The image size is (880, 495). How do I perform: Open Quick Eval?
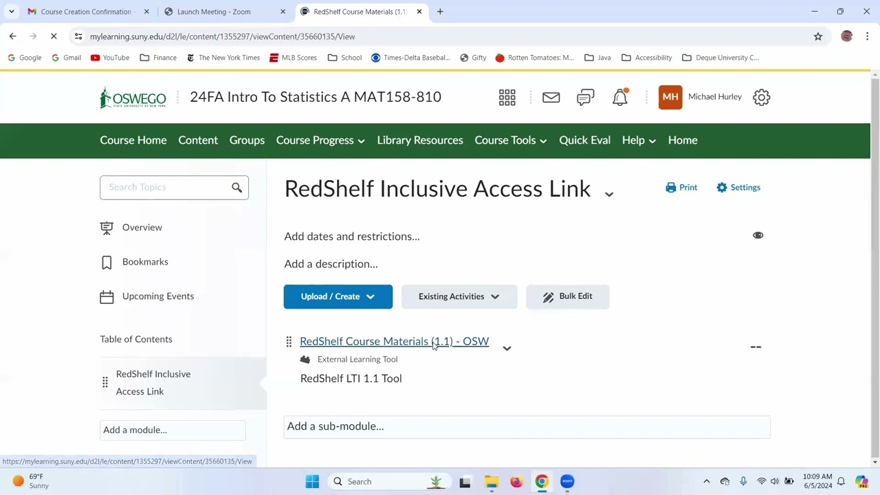[x=584, y=140]
